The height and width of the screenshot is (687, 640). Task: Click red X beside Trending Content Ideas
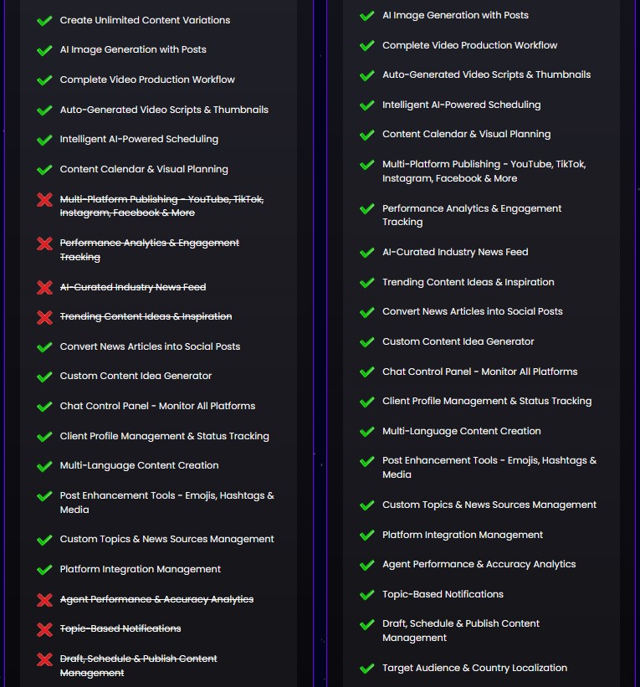coord(45,317)
